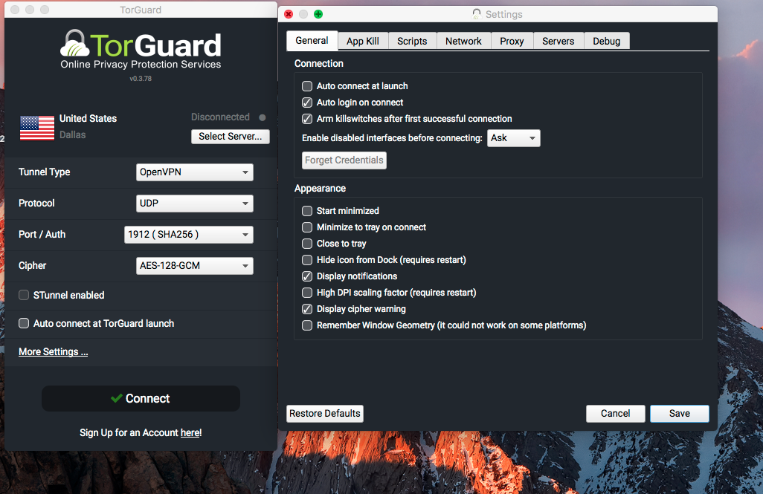Enable STunnel checkbox in TorGuard window
Image resolution: width=763 pixels, height=494 pixels.
[x=23, y=295]
